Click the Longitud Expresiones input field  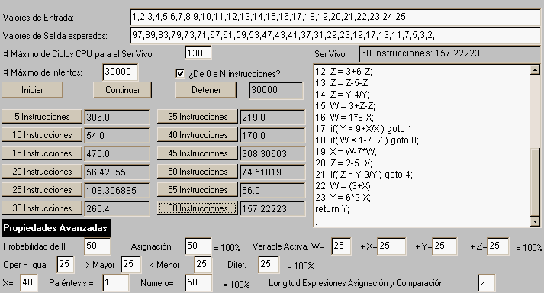[487, 282]
